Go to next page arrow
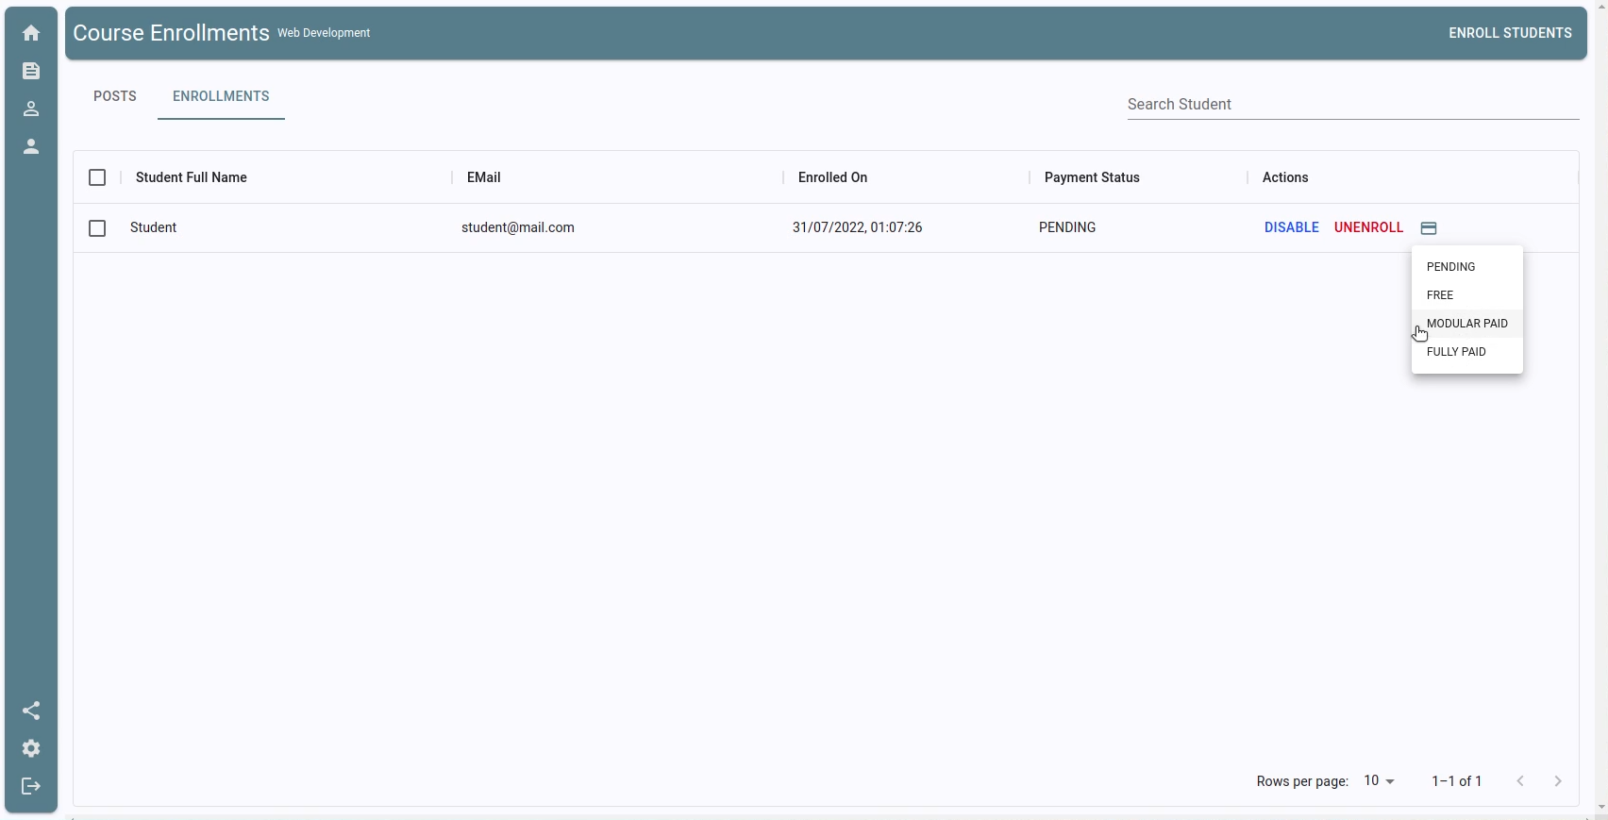1608x820 pixels. [1558, 781]
